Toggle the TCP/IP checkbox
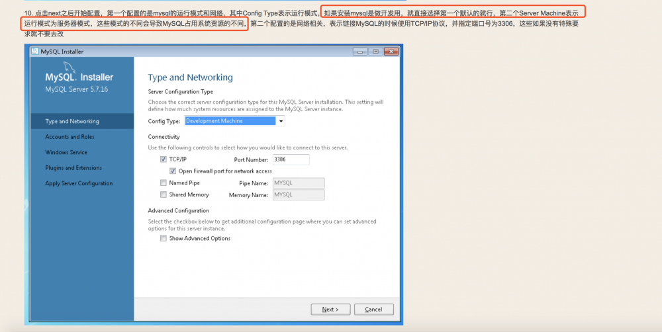Image resolution: width=662 pixels, height=332 pixels. [x=164, y=159]
